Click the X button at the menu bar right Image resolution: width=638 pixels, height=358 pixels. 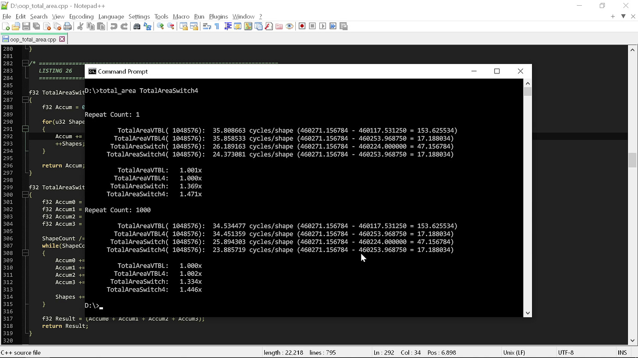[x=633, y=16]
